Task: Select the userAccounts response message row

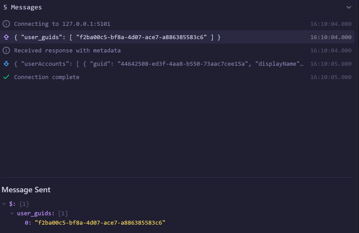Action: click(177, 64)
